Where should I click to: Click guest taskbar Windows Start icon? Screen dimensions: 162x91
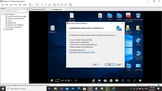coord(140,80)
